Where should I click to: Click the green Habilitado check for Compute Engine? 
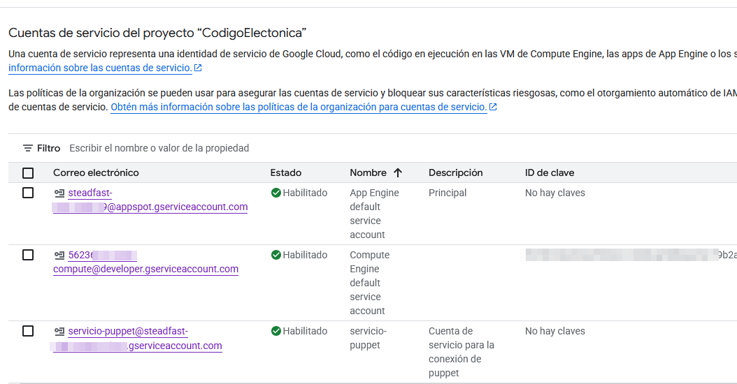click(x=276, y=255)
